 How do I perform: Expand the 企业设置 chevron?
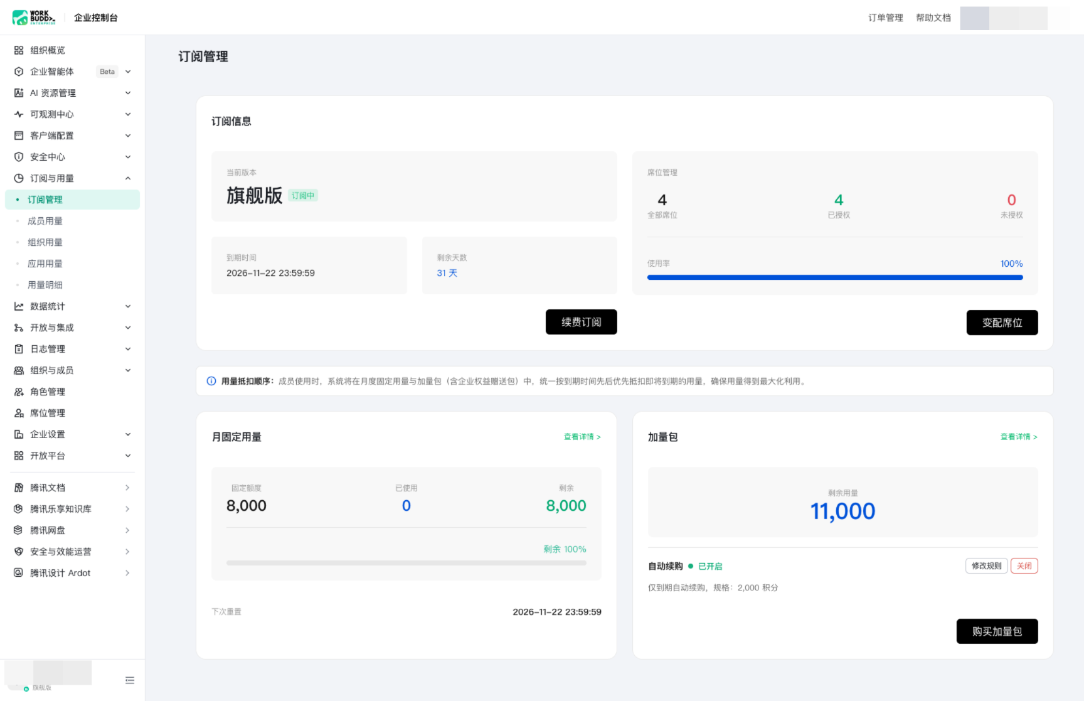pyautogui.click(x=128, y=434)
